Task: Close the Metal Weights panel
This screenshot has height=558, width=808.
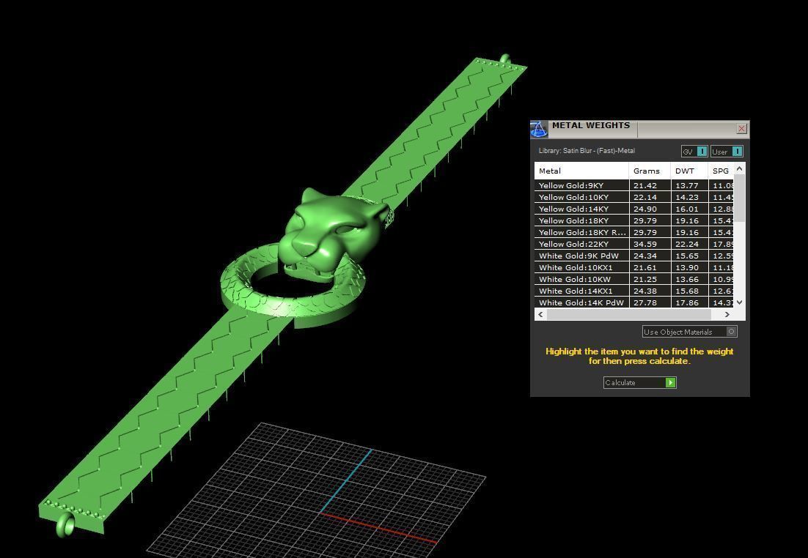Action: pos(741,129)
